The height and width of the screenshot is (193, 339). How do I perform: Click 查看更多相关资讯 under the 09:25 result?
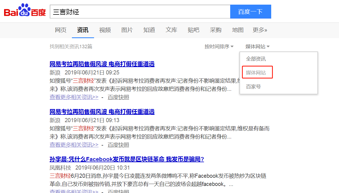pyautogui.click(x=74, y=97)
